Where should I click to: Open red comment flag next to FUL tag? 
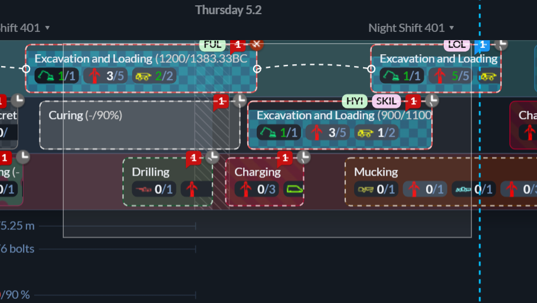238,46
